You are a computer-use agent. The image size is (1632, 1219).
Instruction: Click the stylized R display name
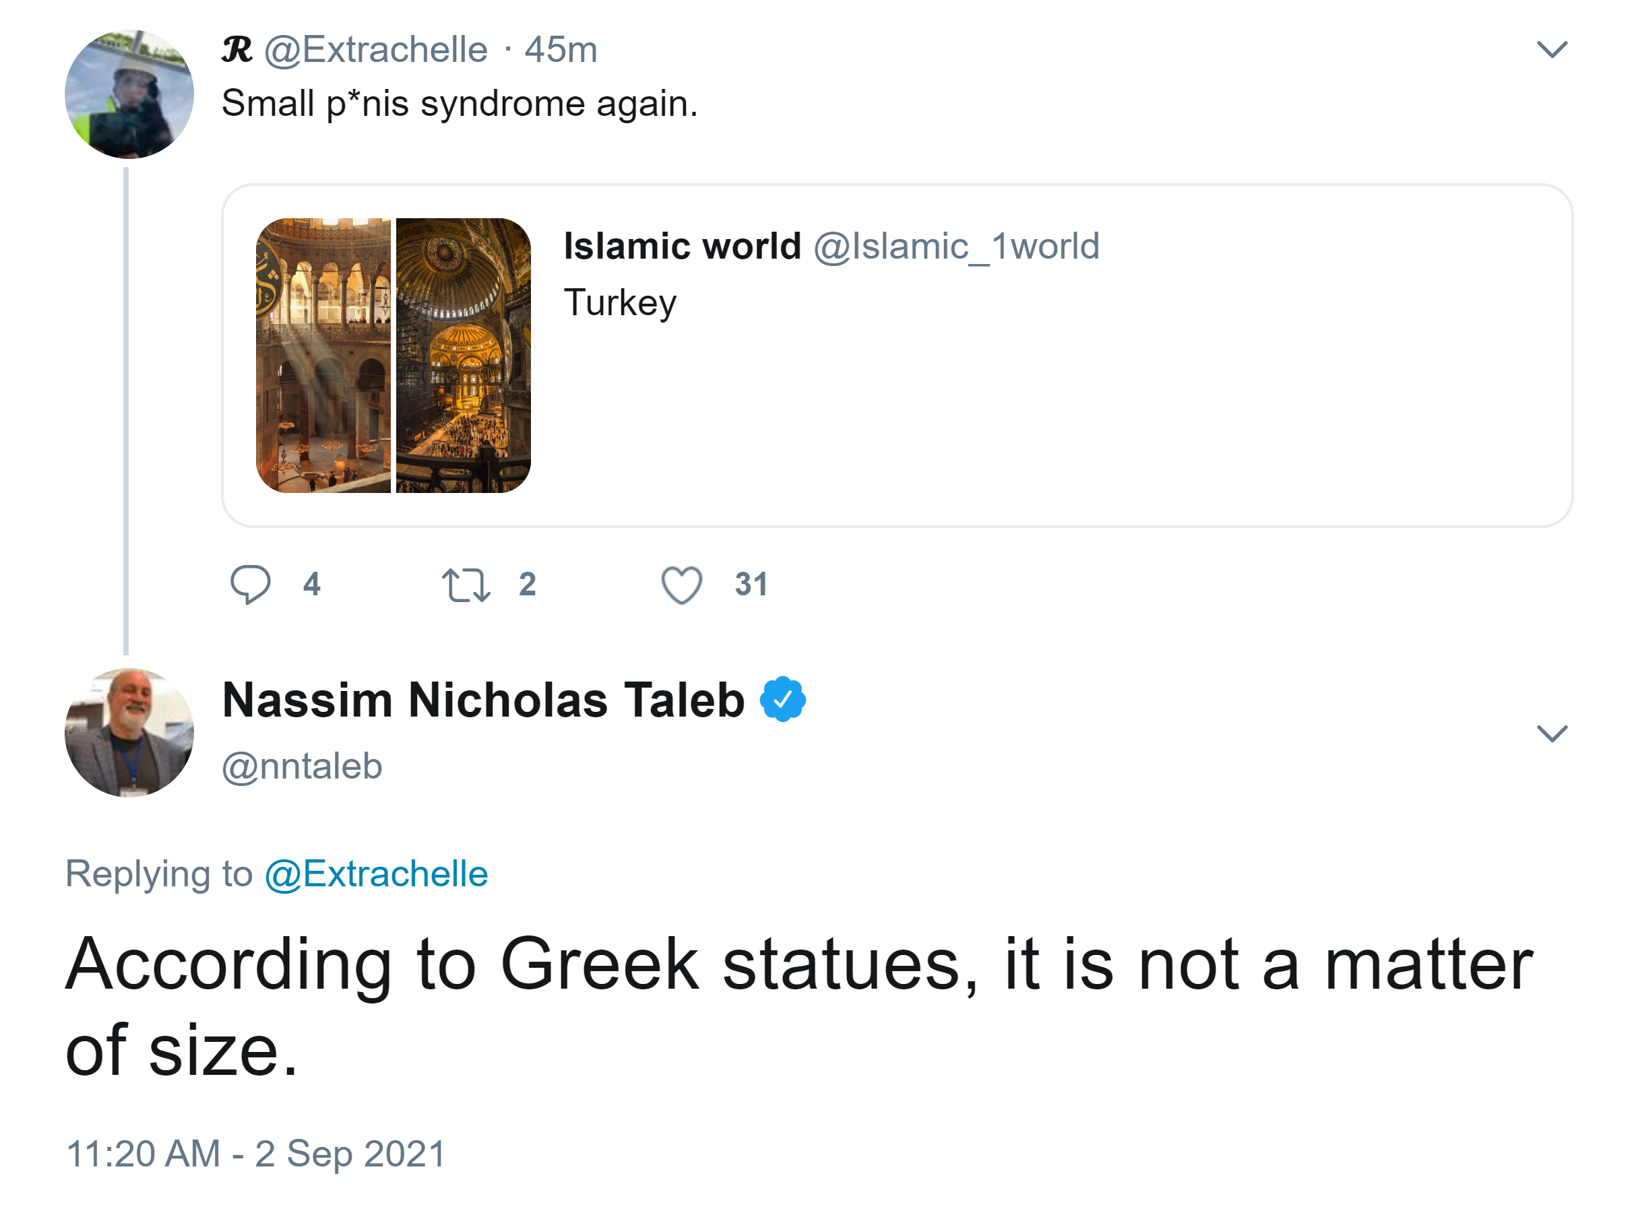tap(237, 50)
